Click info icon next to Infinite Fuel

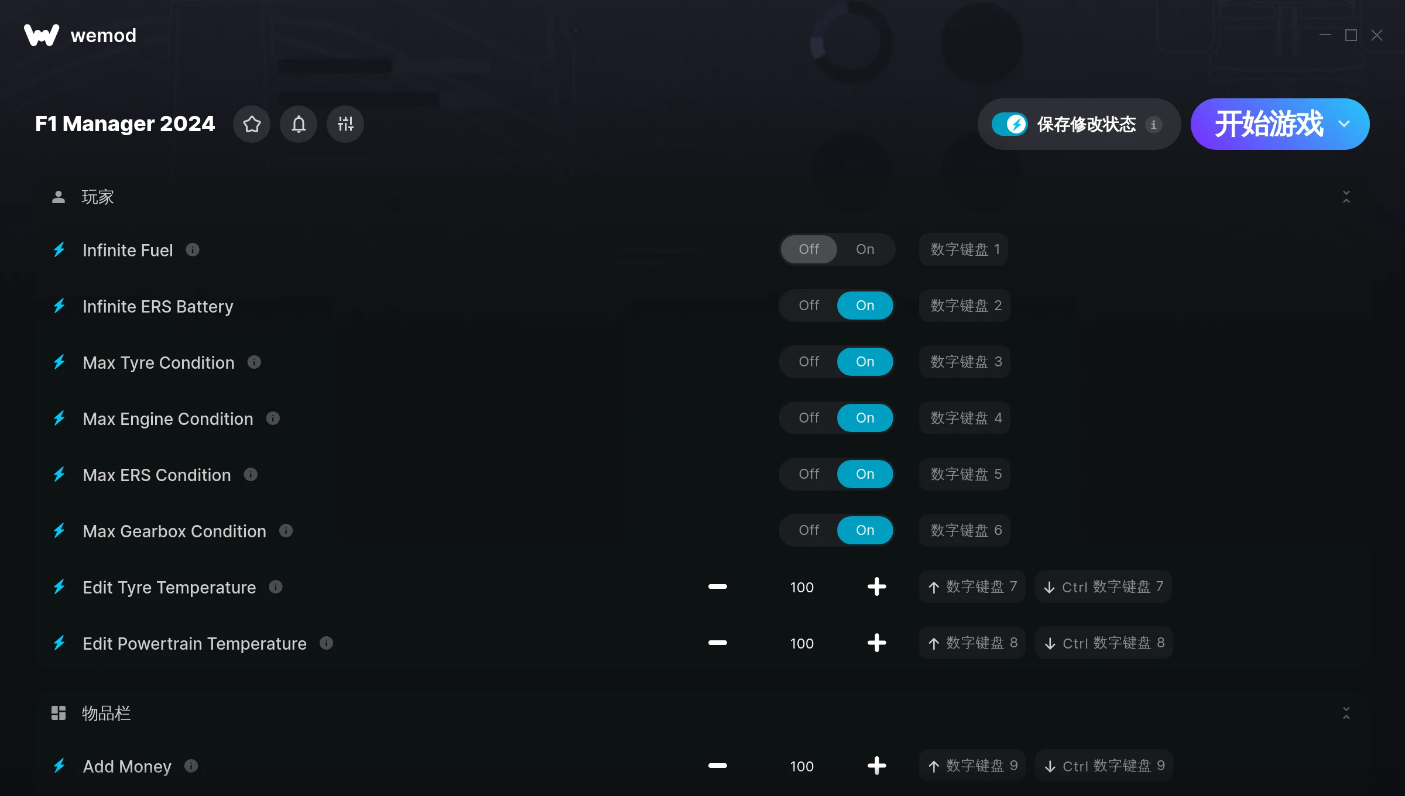coord(193,250)
